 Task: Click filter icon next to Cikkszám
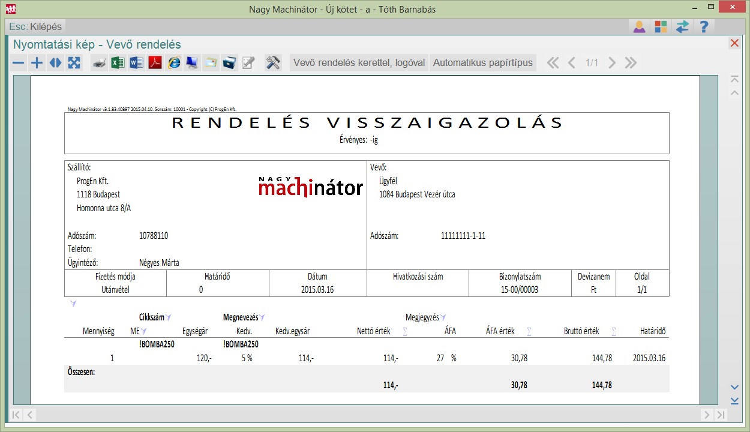click(x=169, y=317)
